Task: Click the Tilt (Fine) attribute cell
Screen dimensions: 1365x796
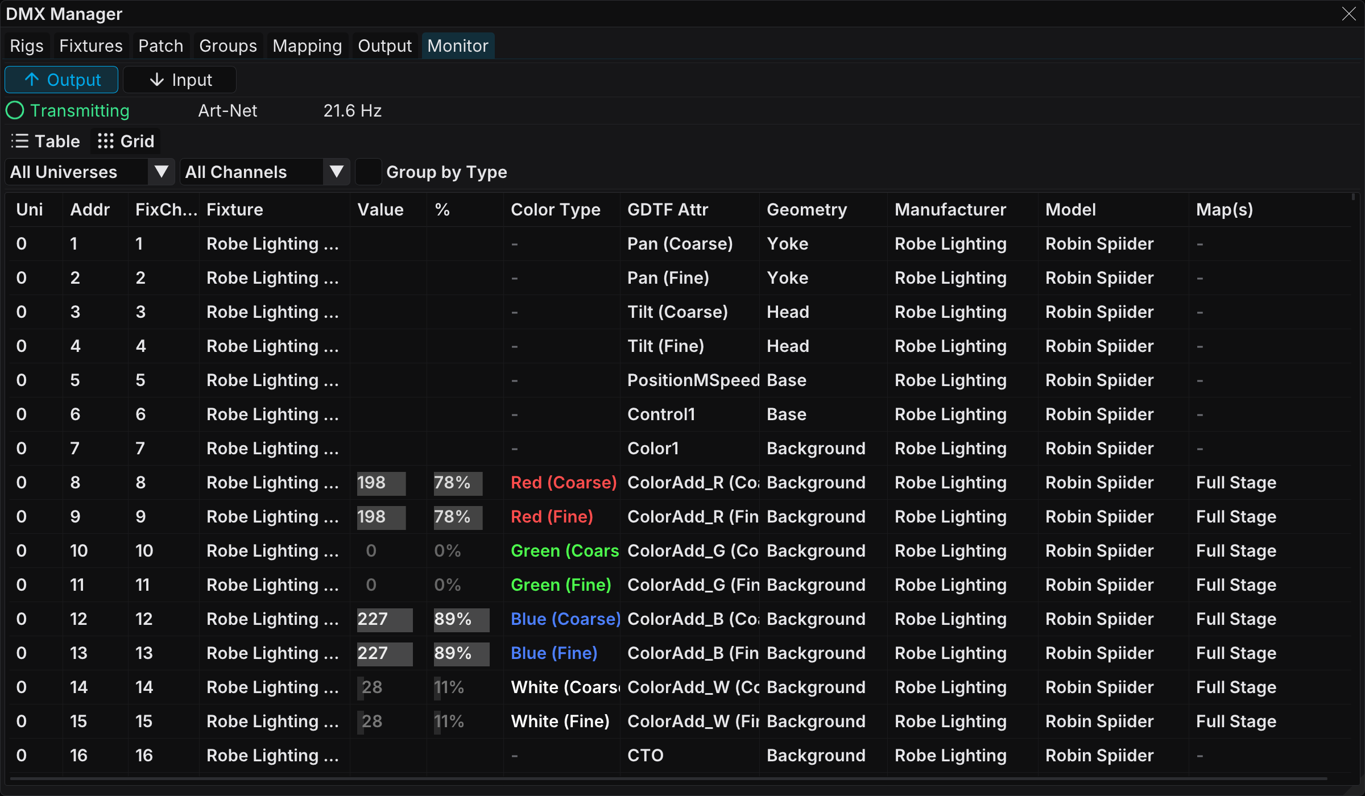Action: pos(665,346)
